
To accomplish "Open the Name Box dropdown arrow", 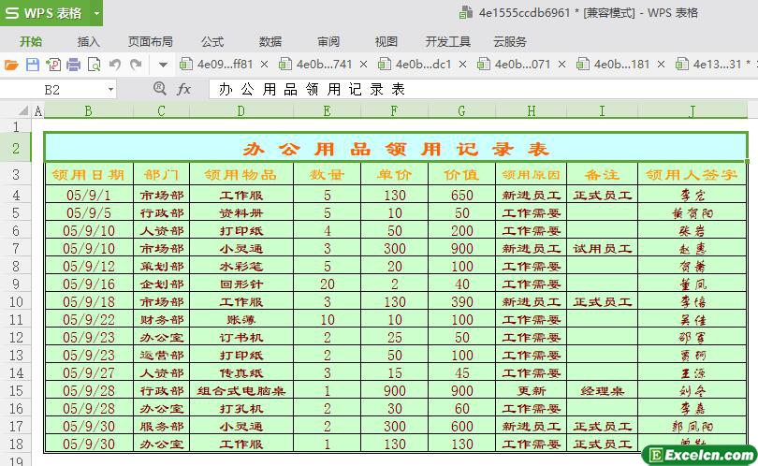I will tap(110, 90).
